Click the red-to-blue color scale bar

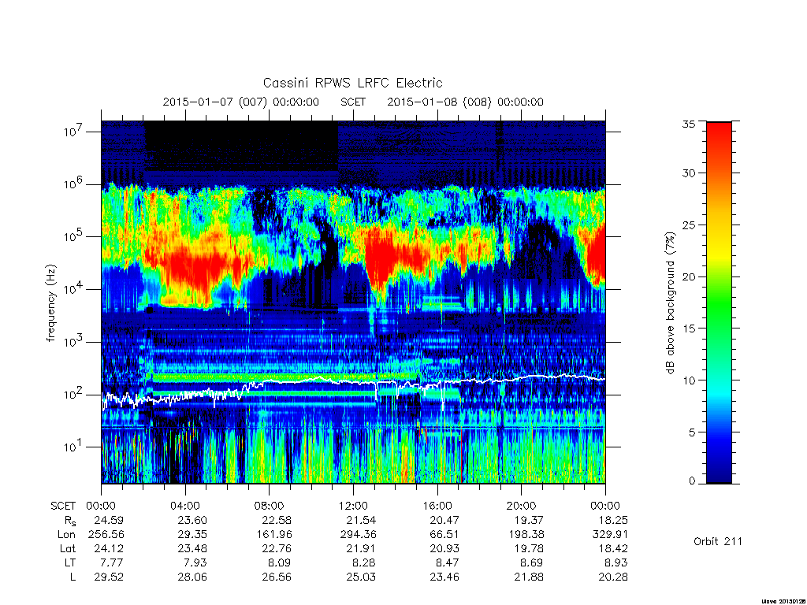719,302
